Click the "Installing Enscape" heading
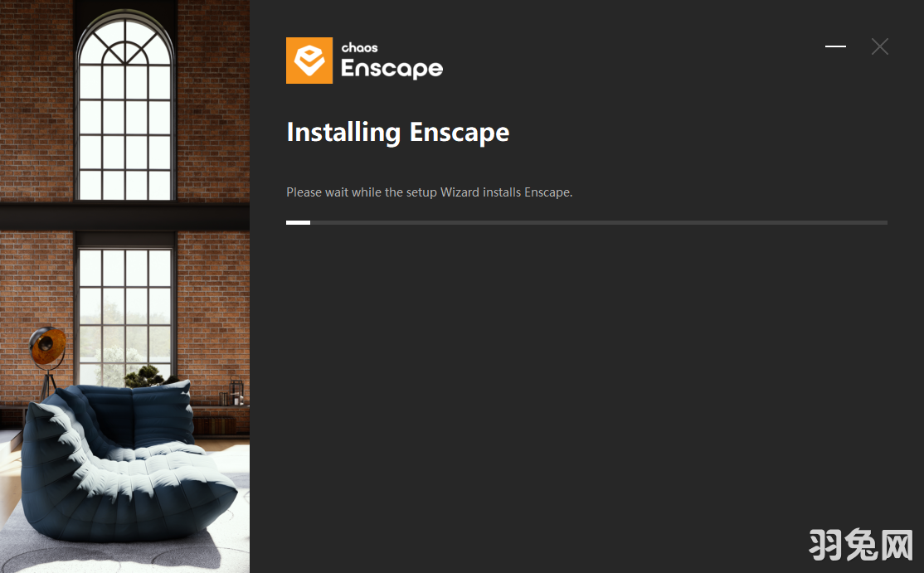 tap(398, 132)
